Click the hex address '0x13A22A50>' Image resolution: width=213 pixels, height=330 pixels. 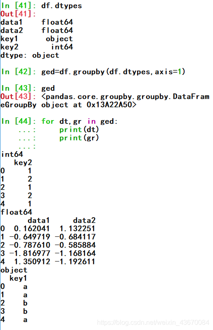coord(111,104)
